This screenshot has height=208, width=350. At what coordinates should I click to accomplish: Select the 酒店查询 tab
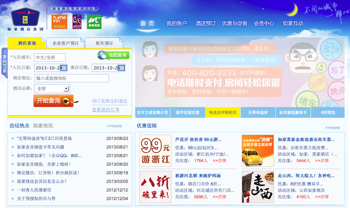click(27, 43)
